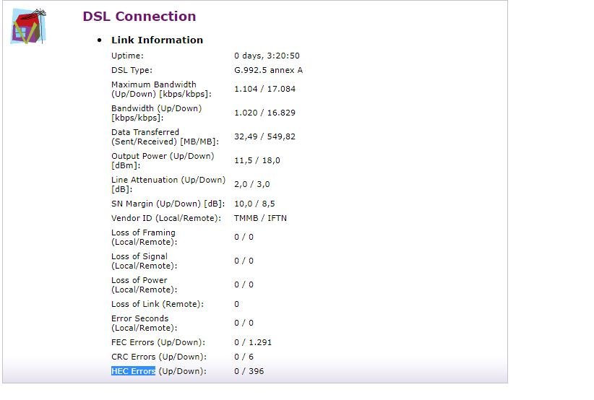Click the highlighted HEC Errors label

point(134,371)
